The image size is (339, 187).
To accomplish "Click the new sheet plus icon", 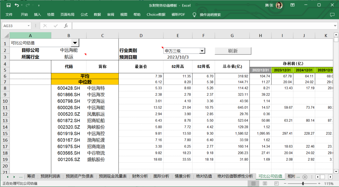I will 305,177.
